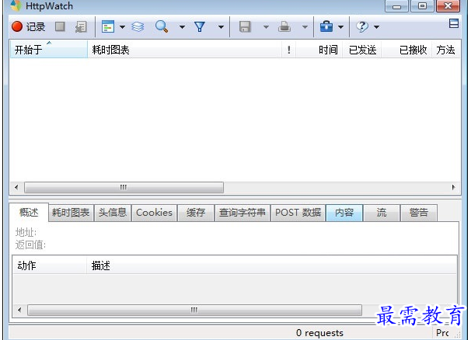Click the stacked layers summary icon

pyautogui.click(x=138, y=26)
